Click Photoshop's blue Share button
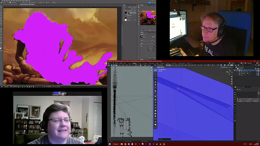The height and width of the screenshot is (146, 260). coord(150,3)
